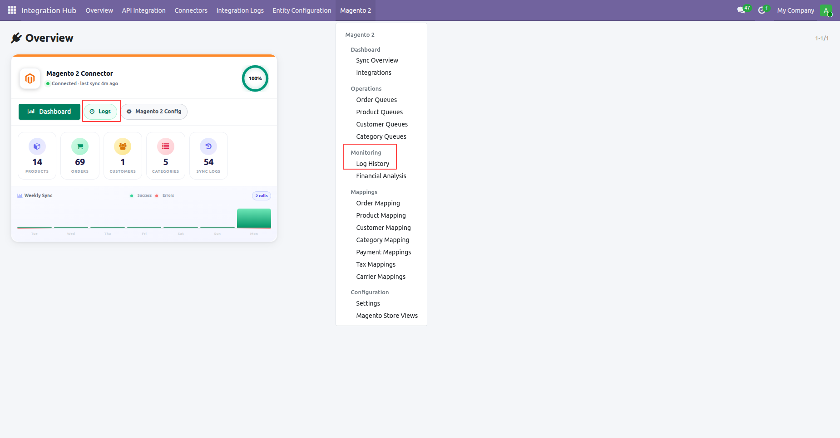
Task: Open the Integration Logs menu
Action: tap(240, 10)
